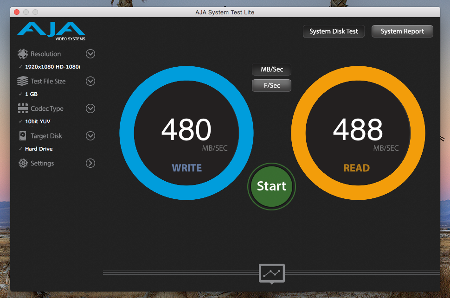Select the 10bit YUV codec option
The width and height of the screenshot is (450, 298).
point(38,121)
